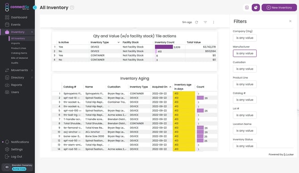
Task: Open Catalog Items in Inventory menu
Action: (19, 53)
